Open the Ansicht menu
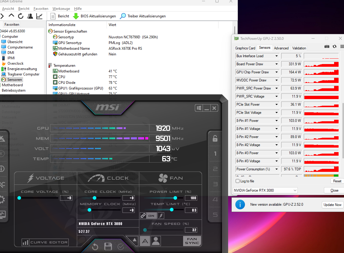The height and width of the screenshot is (253, 344). [x=8, y=9]
